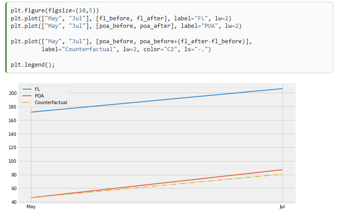339x214 pixels.
Task: Click the 80 y-axis tick label
Action: pyautogui.click(x=14, y=175)
